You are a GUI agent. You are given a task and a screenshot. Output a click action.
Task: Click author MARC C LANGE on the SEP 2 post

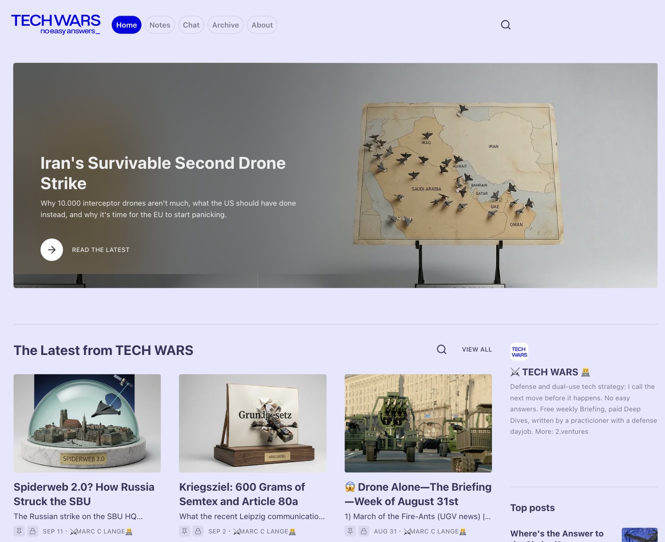click(x=265, y=531)
